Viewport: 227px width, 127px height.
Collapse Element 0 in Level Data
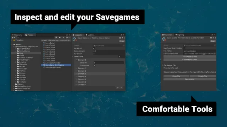[x=77, y=60]
